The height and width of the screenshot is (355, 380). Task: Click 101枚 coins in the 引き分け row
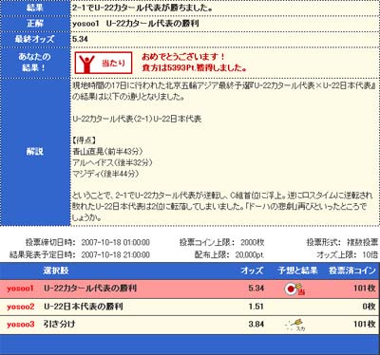click(365, 325)
